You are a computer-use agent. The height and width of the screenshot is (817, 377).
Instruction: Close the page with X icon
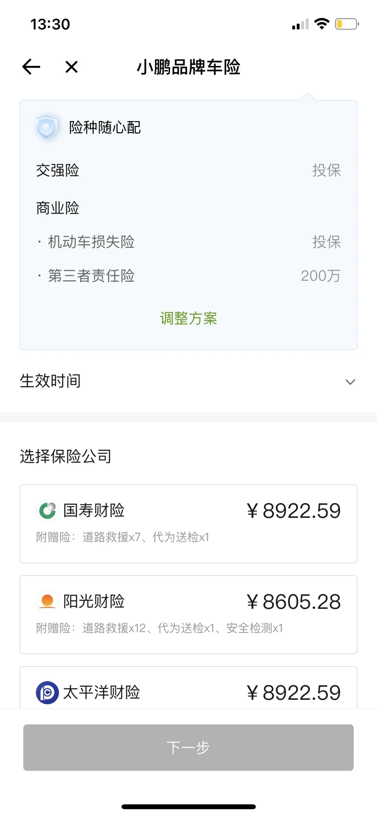pos(72,67)
